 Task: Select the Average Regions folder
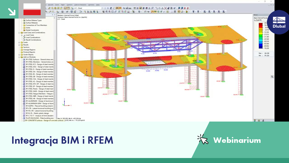[29, 50]
